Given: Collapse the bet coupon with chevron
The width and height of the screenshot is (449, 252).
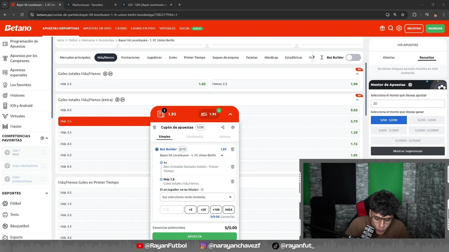Looking at the screenshot, I should point(230,114).
